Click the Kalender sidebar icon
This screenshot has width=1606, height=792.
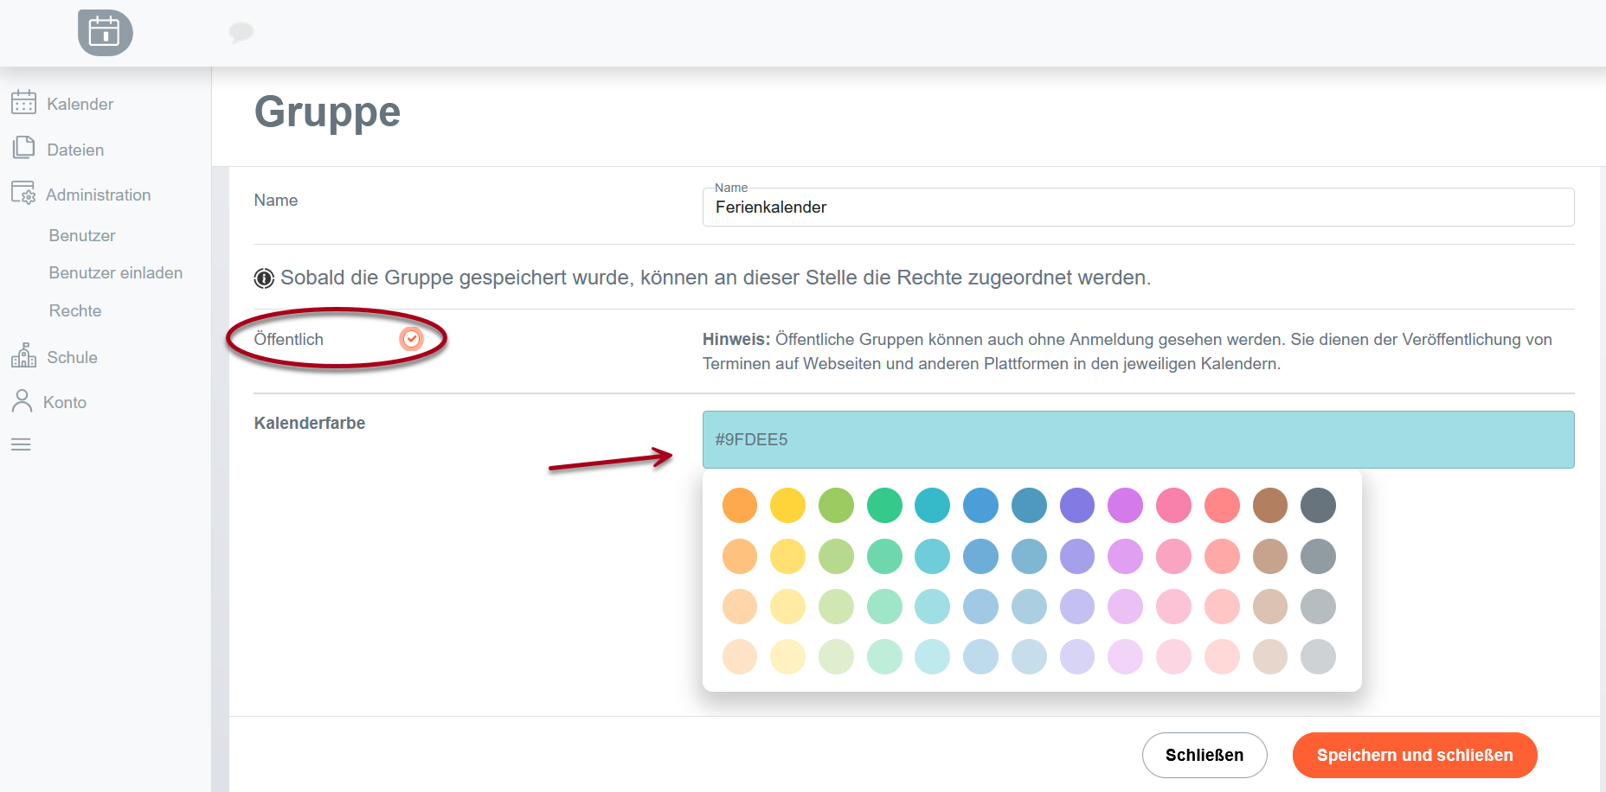click(23, 103)
